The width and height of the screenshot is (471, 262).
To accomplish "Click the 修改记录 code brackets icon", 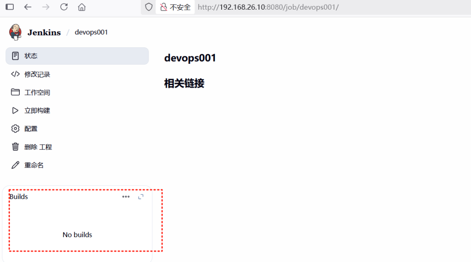I will pyautogui.click(x=16, y=74).
